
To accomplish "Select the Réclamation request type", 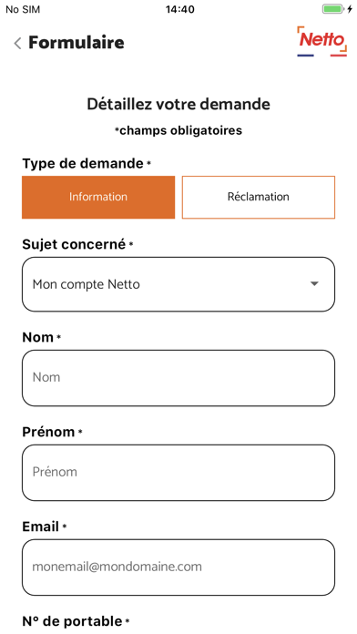I will click(x=259, y=197).
